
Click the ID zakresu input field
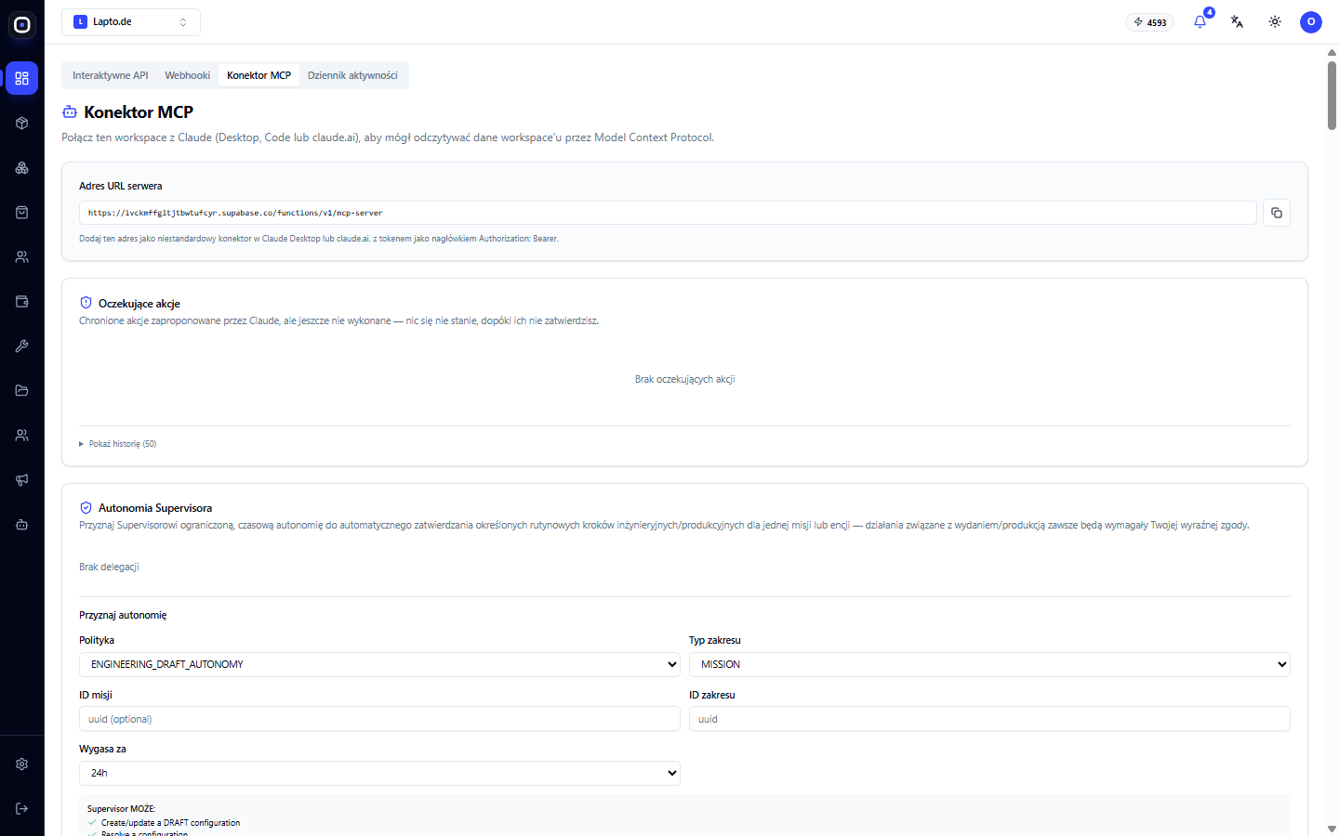(x=989, y=719)
